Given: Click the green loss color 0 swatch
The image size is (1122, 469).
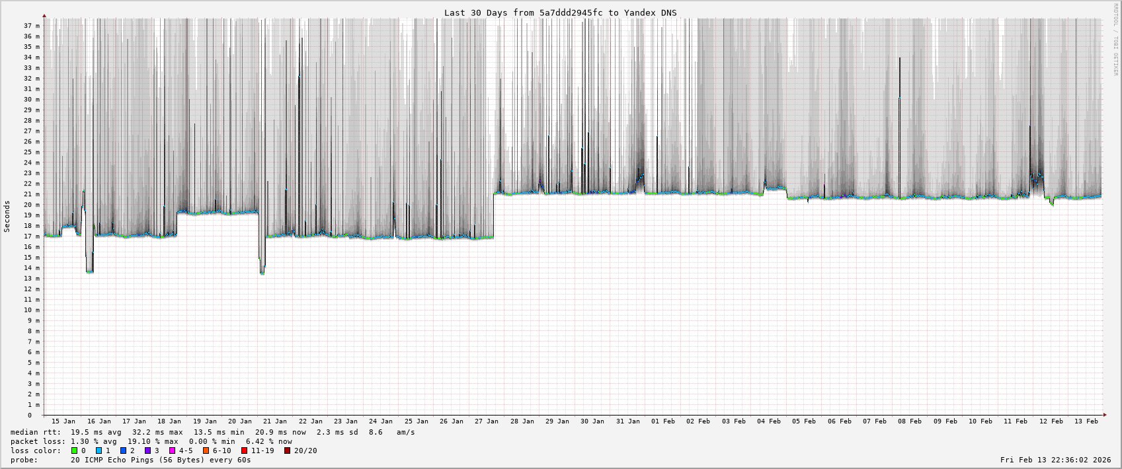Looking at the screenshot, I should [75, 451].
